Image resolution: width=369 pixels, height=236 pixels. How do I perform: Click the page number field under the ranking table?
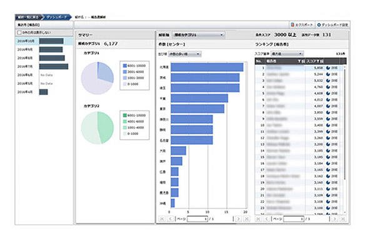[x=294, y=219]
